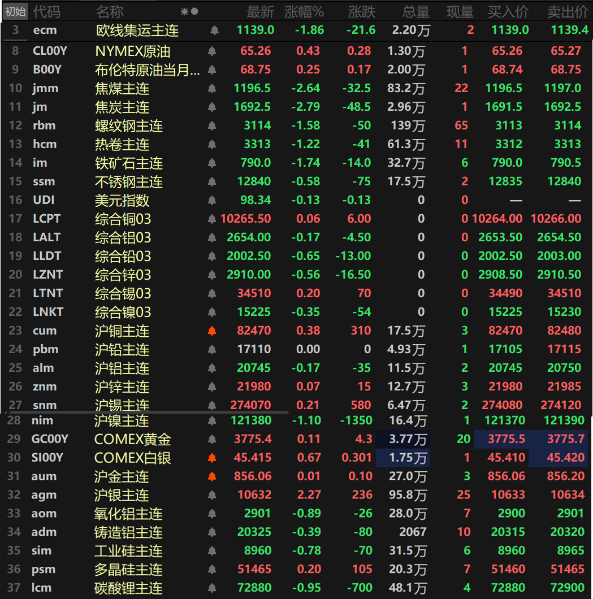Click the orange bell on 沪铜主连 row
The width and height of the screenshot is (593, 599).
pos(212,331)
